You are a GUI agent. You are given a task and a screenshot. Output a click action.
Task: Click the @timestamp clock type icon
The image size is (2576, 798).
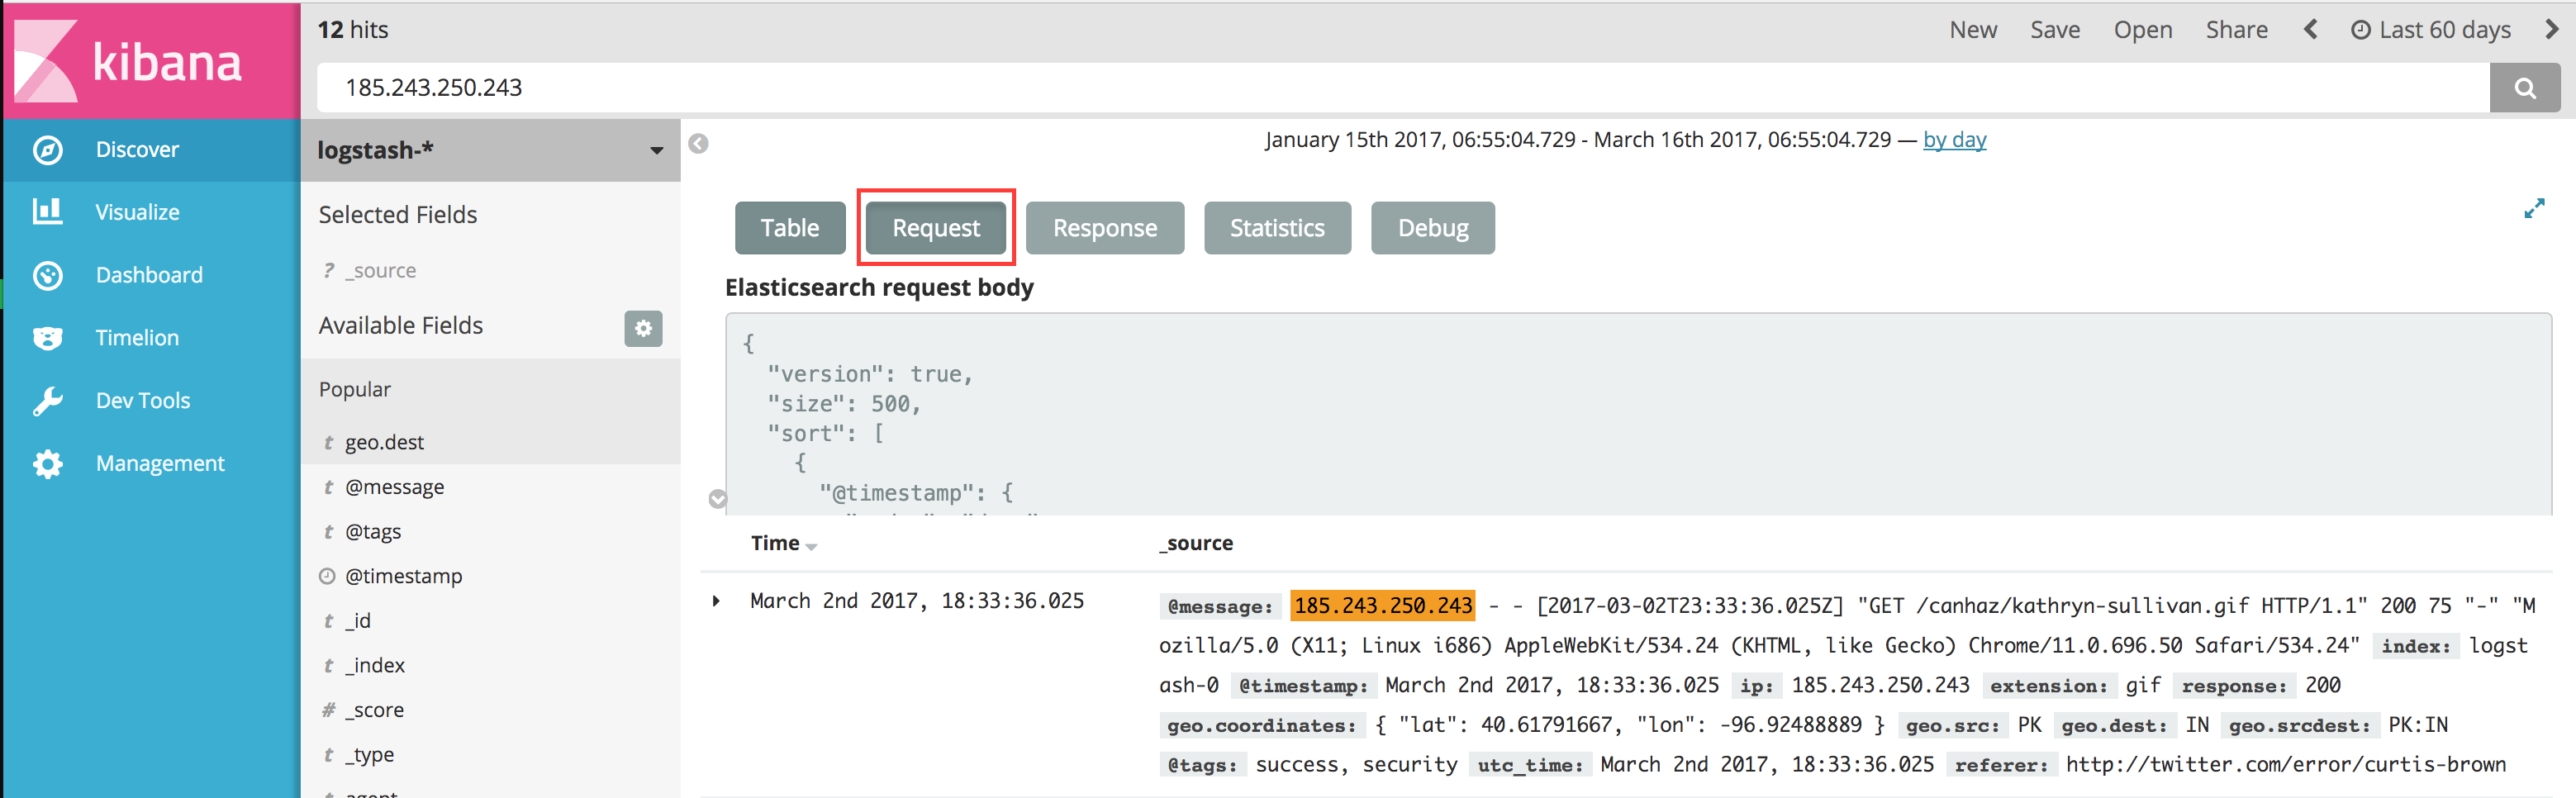(327, 576)
